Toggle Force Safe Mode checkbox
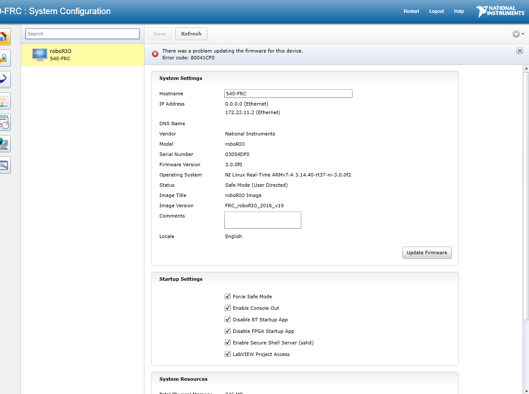529x394 pixels. (228, 296)
